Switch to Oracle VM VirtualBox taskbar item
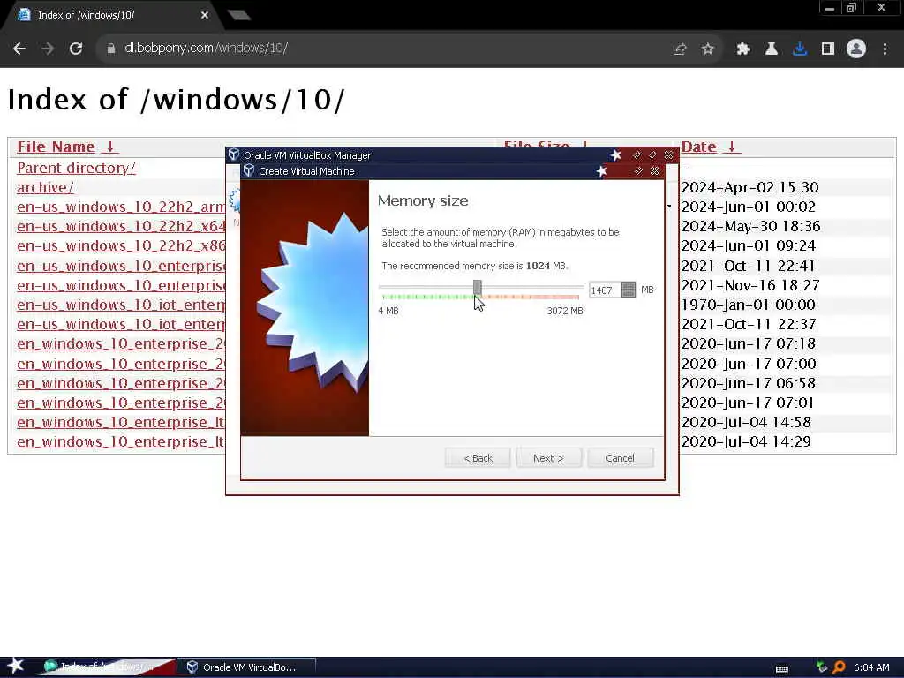Screen dimensions: 904x678 tap(246, 667)
